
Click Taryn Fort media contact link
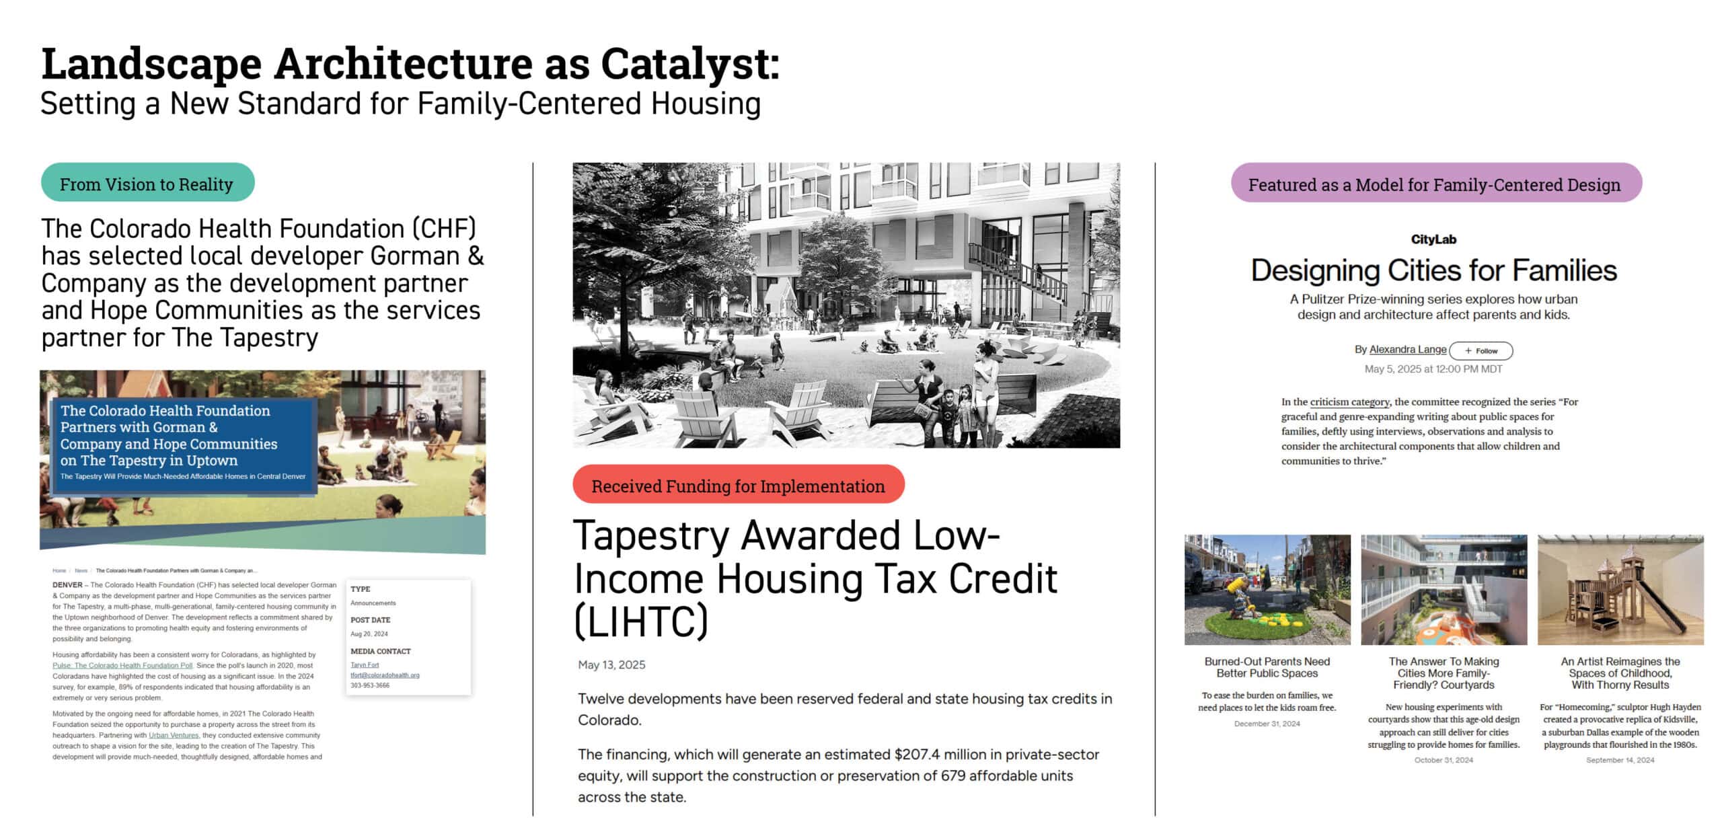365,664
